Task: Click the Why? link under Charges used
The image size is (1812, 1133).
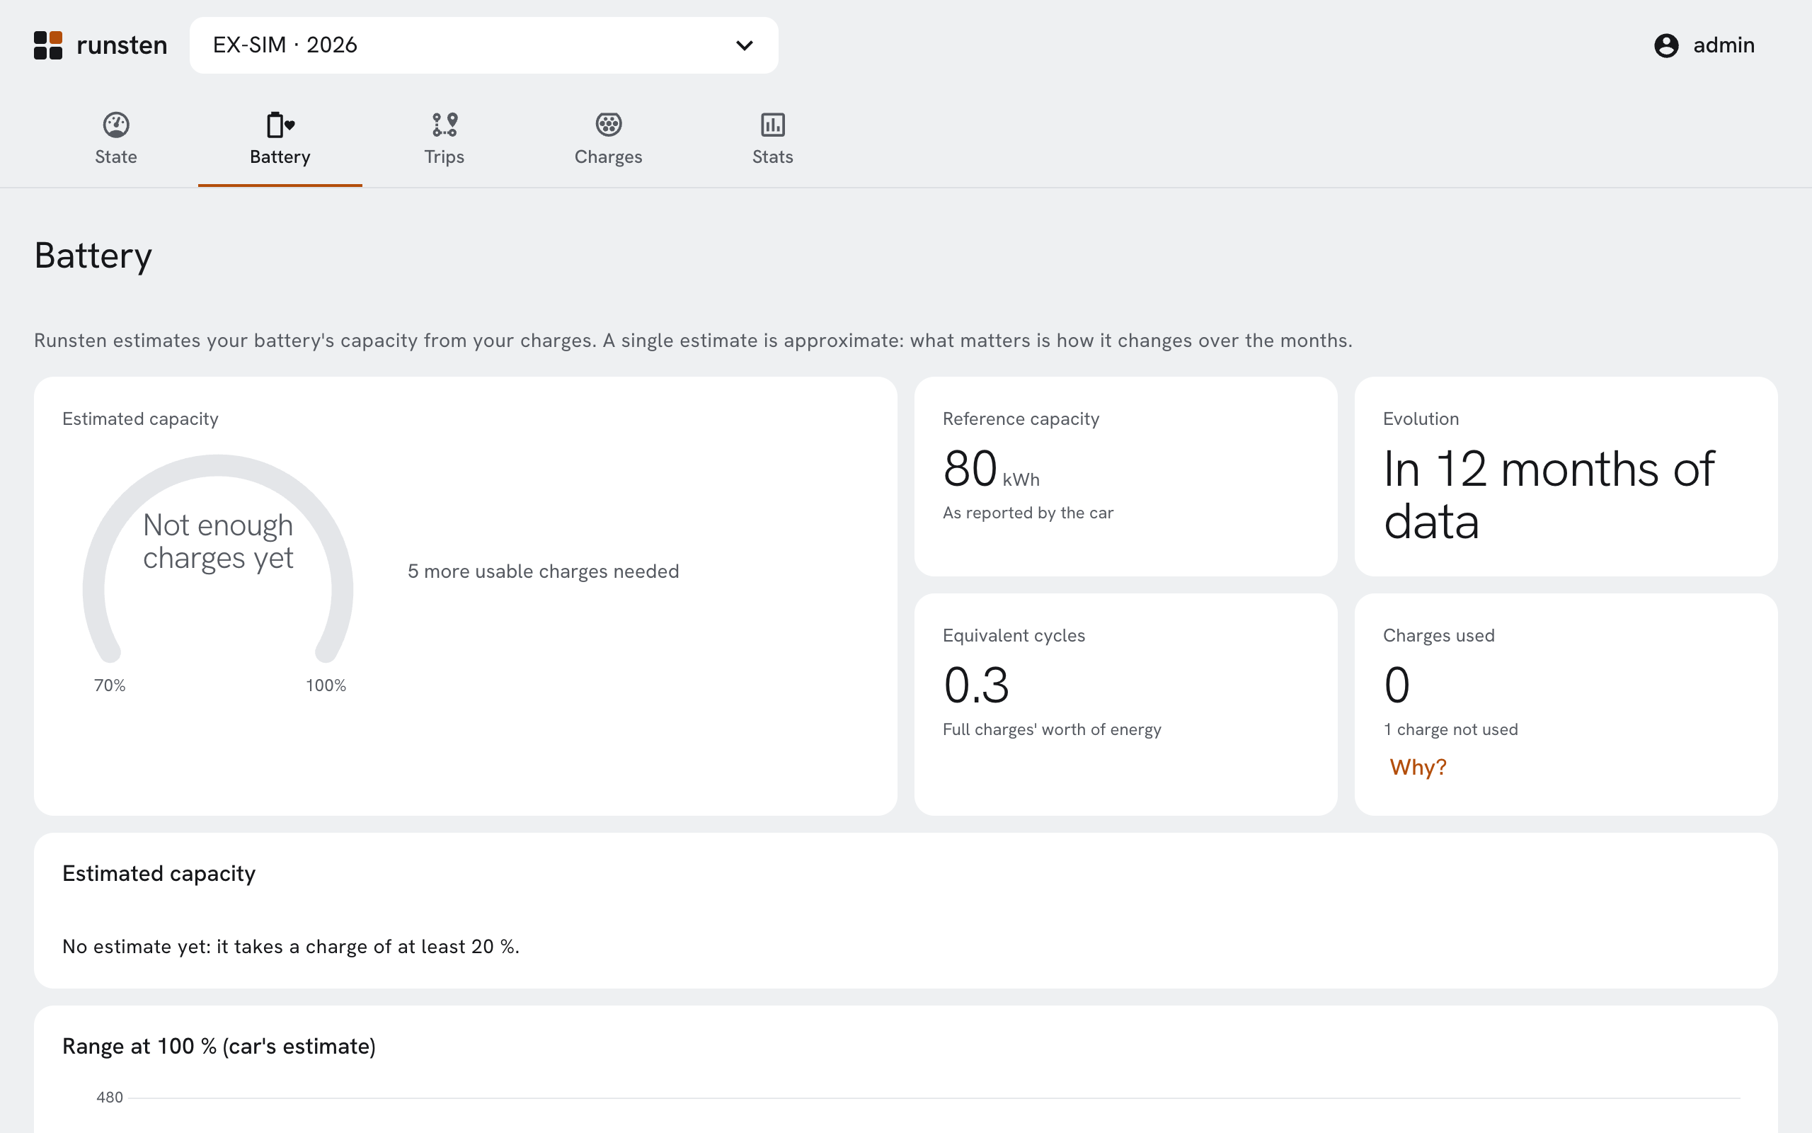Action: click(1418, 768)
